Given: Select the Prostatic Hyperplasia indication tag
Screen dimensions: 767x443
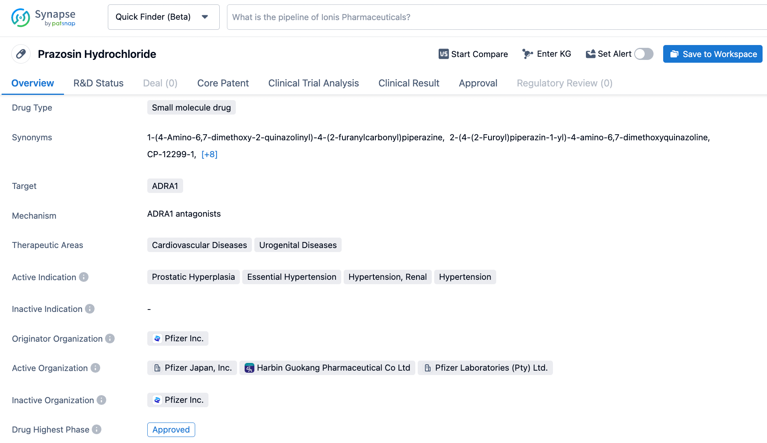Looking at the screenshot, I should click(x=193, y=277).
